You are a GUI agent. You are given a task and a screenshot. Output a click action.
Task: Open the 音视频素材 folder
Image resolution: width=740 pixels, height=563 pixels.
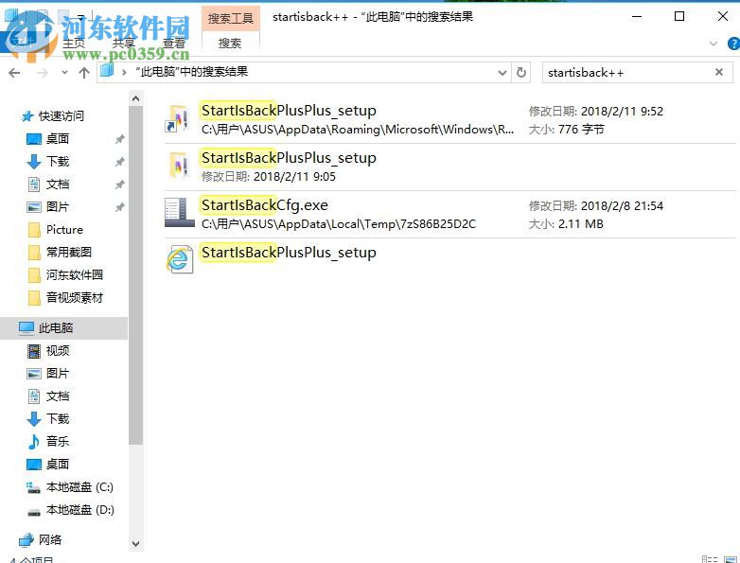tap(74, 297)
